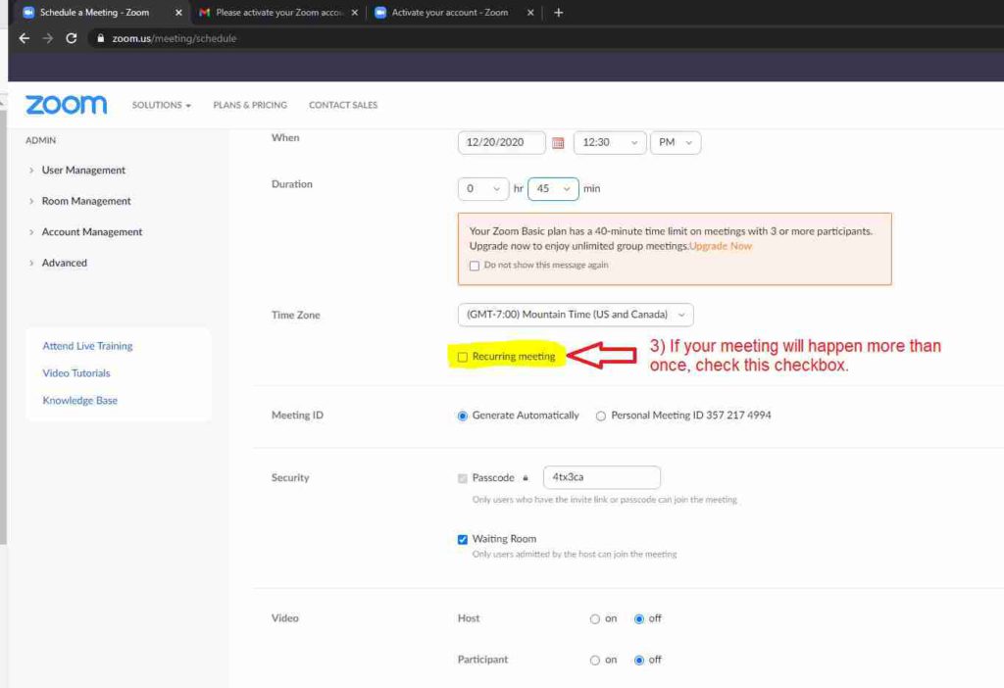Switch to Please activate your Zoom tab

tap(279, 12)
